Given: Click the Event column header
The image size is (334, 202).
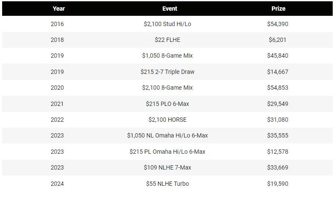Looking at the screenshot, I should [x=170, y=9].
